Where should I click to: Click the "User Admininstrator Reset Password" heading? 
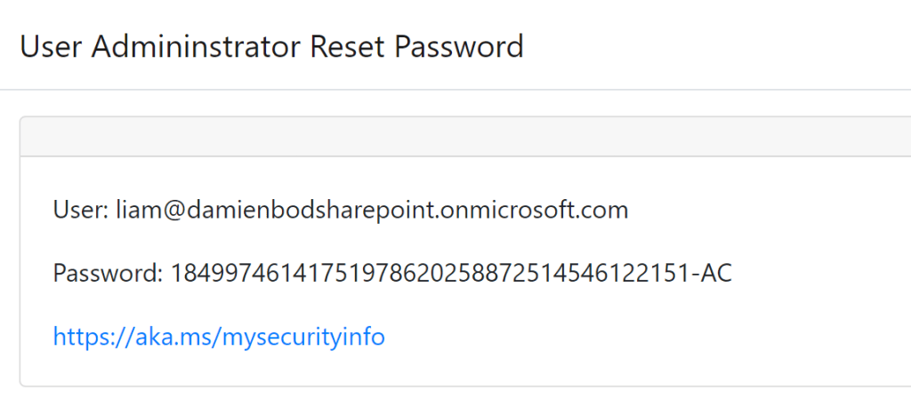point(271,46)
